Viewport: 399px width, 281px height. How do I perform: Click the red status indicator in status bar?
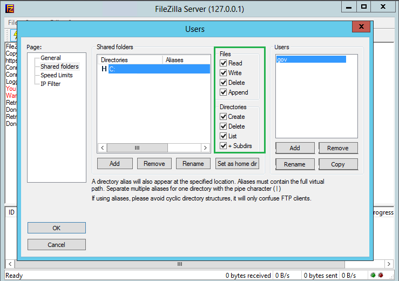[381, 275]
